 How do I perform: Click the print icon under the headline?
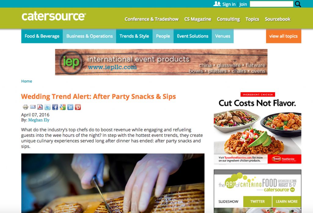(25, 107)
